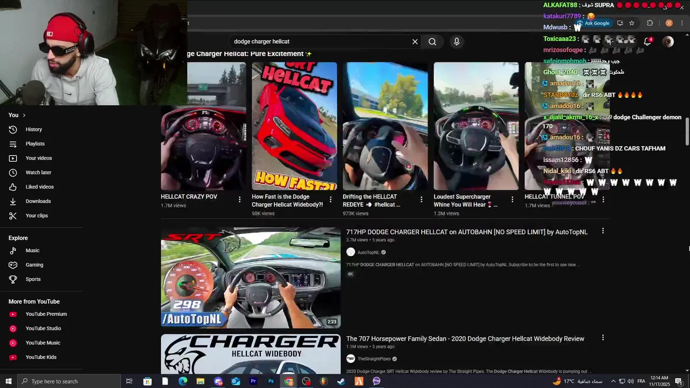Viewport: 690px width, 388px height.
Task: Open the Windows Start menu
Action: click(x=8, y=382)
